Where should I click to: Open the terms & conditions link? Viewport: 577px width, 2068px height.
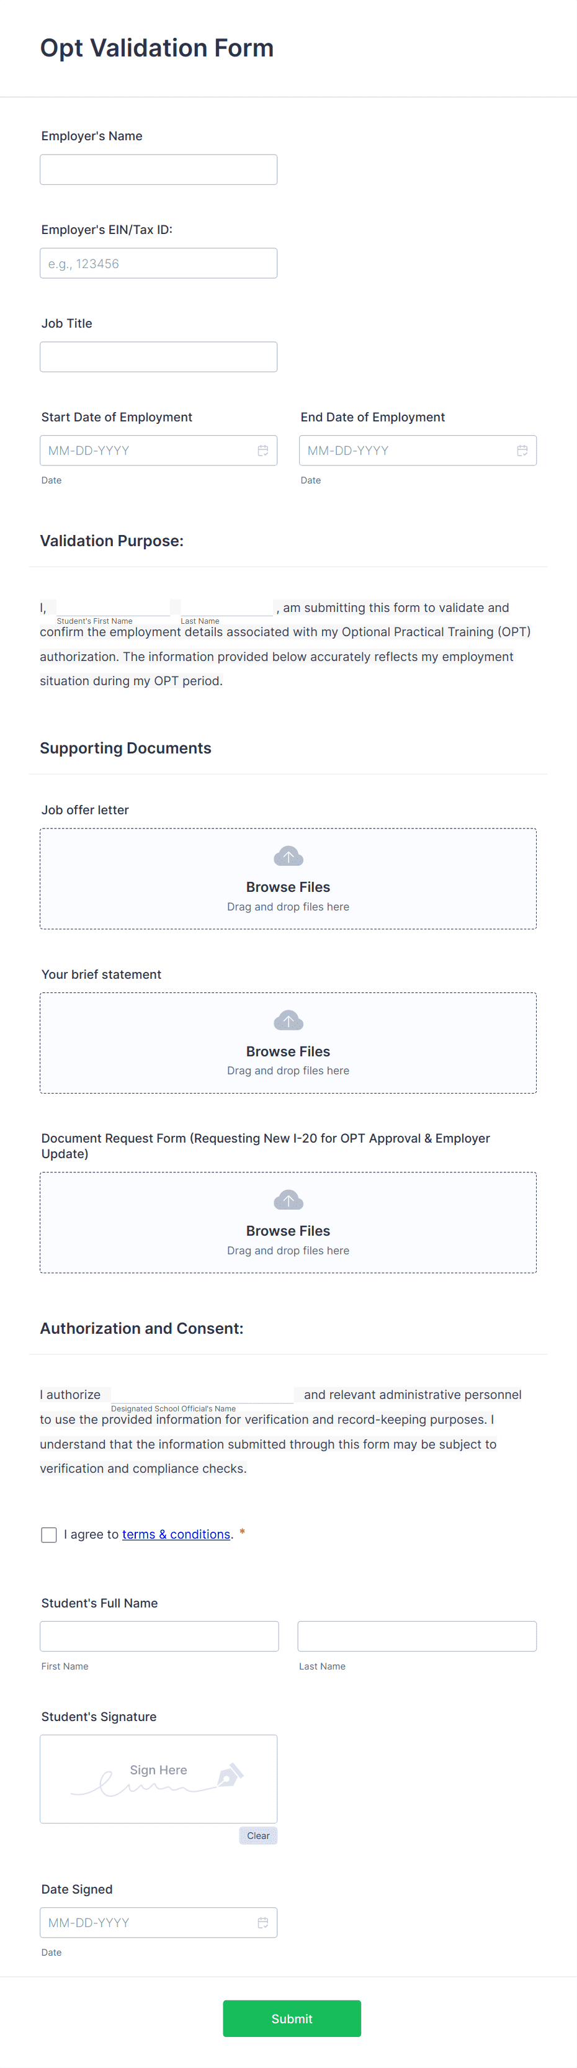click(x=176, y=1534)
